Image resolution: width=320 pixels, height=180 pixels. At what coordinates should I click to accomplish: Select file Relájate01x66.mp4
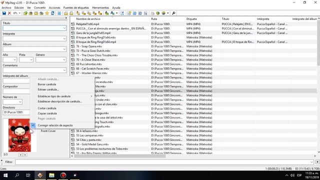(87, 24)
